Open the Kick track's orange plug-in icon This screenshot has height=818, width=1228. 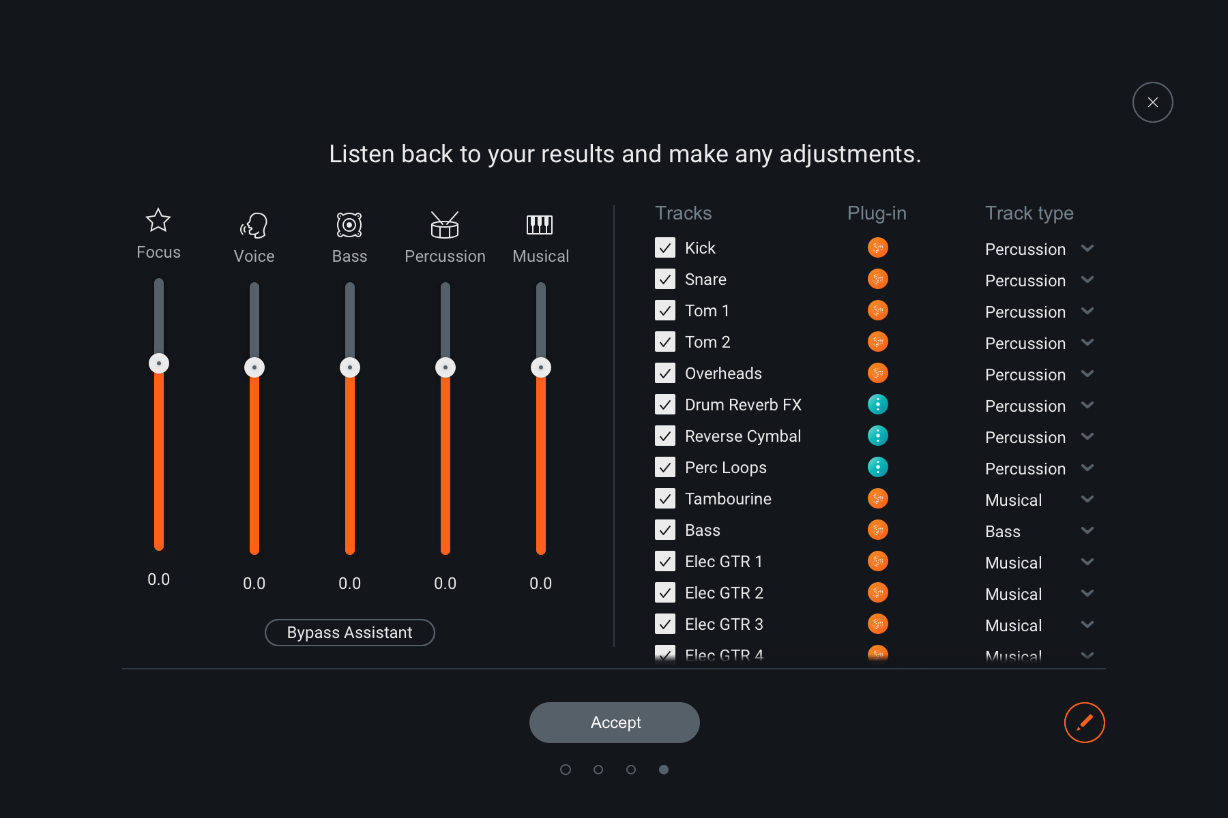pos(877,247)
